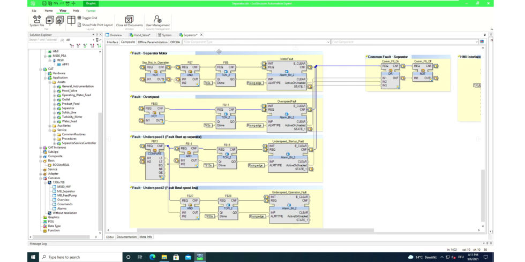The width and height of the screenshot is (525, 262).
Task: Expand the Separator asset tree node
Action: [x=54, y=108]
